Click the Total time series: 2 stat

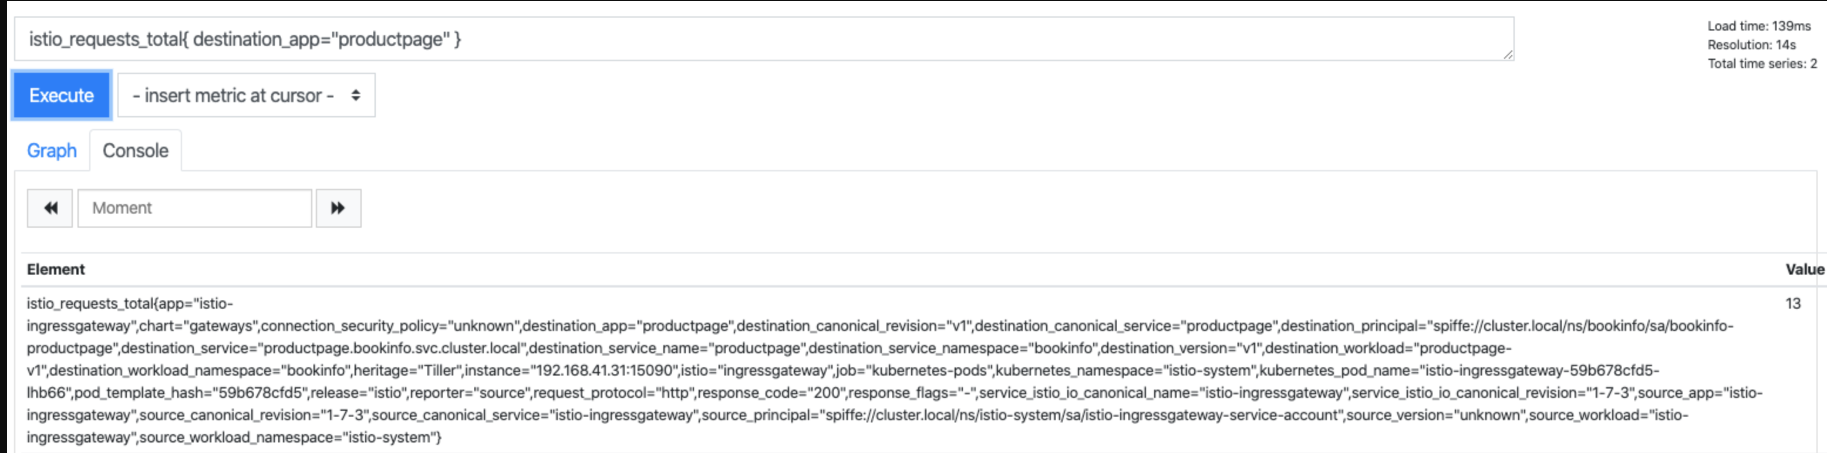[1762, 64]
